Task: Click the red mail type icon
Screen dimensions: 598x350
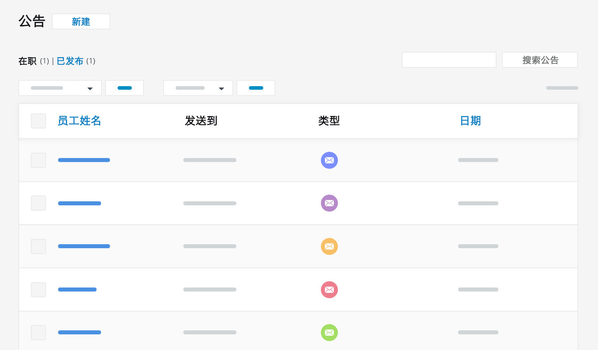Action: click(329, 290)
